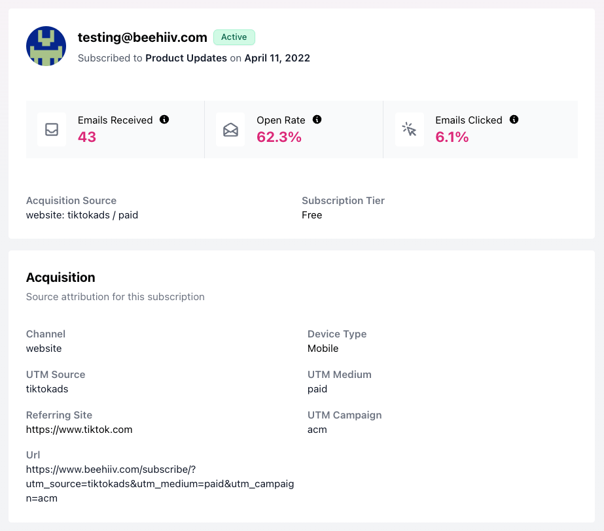Click the Open Rate label
The width and height of the screenshot is (604, 531).
[281, 120]
